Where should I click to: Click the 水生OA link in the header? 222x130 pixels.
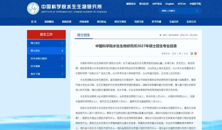point(182,4)
